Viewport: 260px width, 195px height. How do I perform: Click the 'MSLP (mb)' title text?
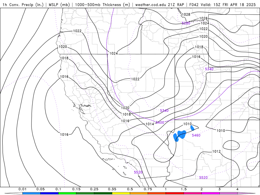point(59,5)
